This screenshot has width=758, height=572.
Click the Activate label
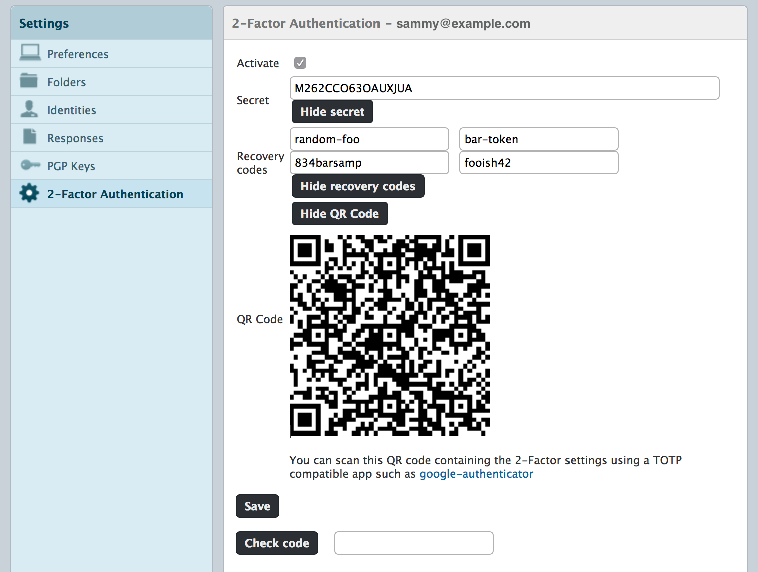(x=258, y=63)
